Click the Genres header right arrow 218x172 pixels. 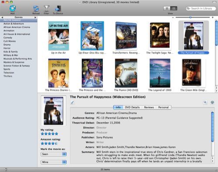point(35,17)
